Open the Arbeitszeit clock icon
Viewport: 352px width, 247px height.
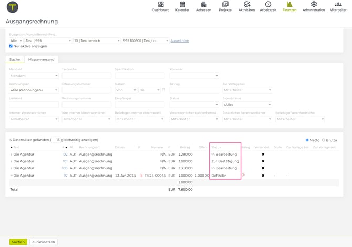click(268, 5)
